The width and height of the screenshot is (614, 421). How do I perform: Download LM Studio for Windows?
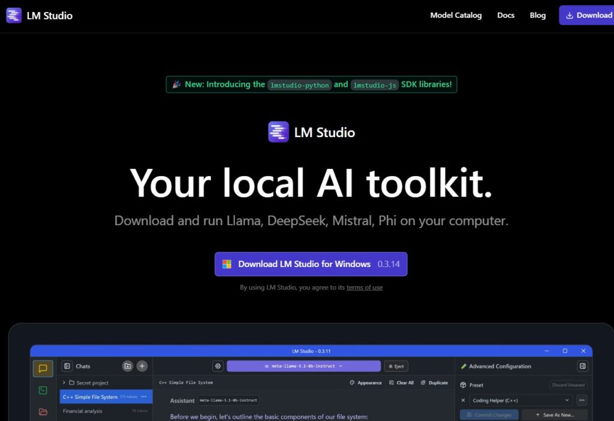(311, 264)
